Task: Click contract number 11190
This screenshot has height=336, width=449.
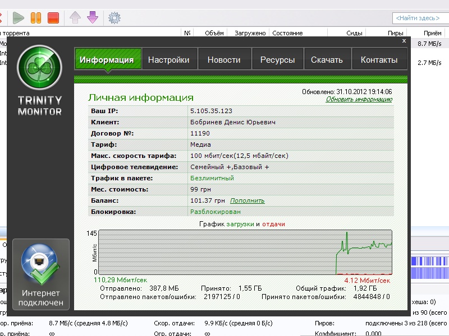Action: point(200,133)
